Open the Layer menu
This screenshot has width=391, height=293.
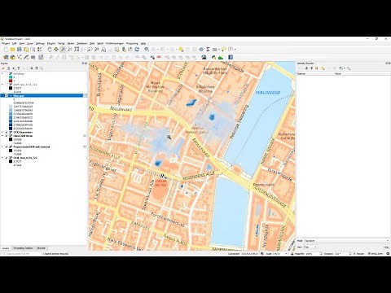[30, 43]
